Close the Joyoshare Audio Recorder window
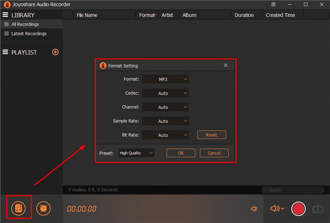This screenshot has height=223, width=330. 322,4
